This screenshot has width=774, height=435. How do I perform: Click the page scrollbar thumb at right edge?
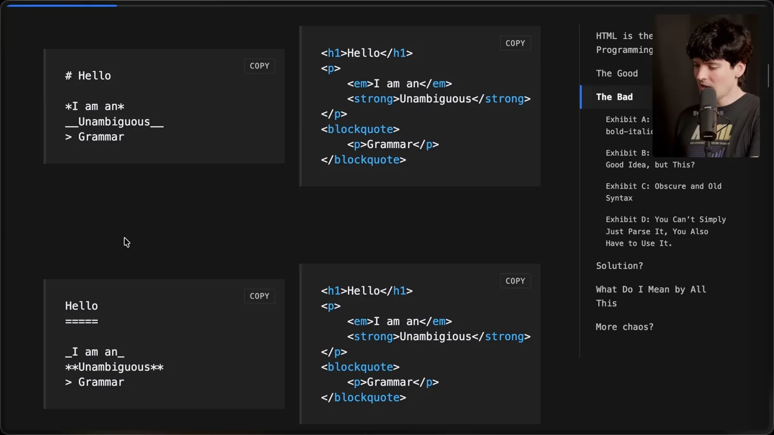pyautogui.click(x=768, y=75)
